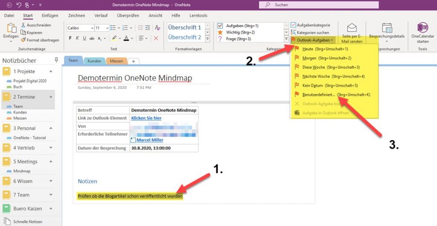Open the Kunden section tab
Image resolution: width=437 pixels, height=226 pixels.
(94, 61)
